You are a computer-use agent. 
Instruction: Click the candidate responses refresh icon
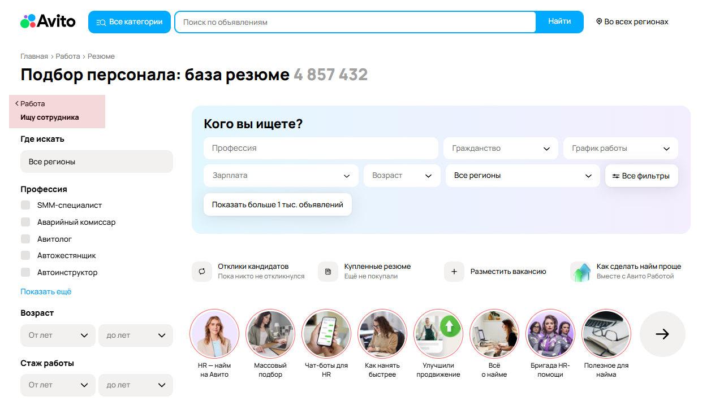coord(201,271)
